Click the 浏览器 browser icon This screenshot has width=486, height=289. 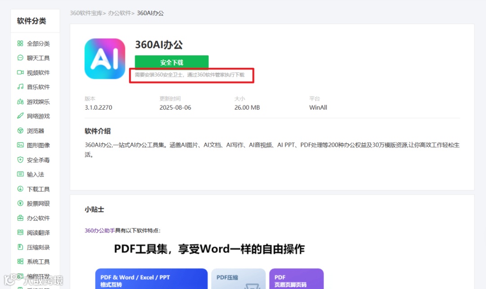20,131
